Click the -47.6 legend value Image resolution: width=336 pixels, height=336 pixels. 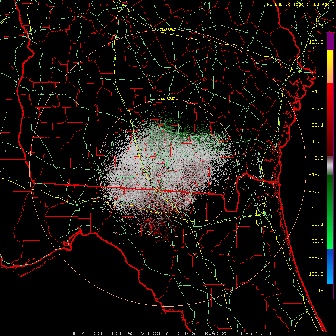pos(316,208)
